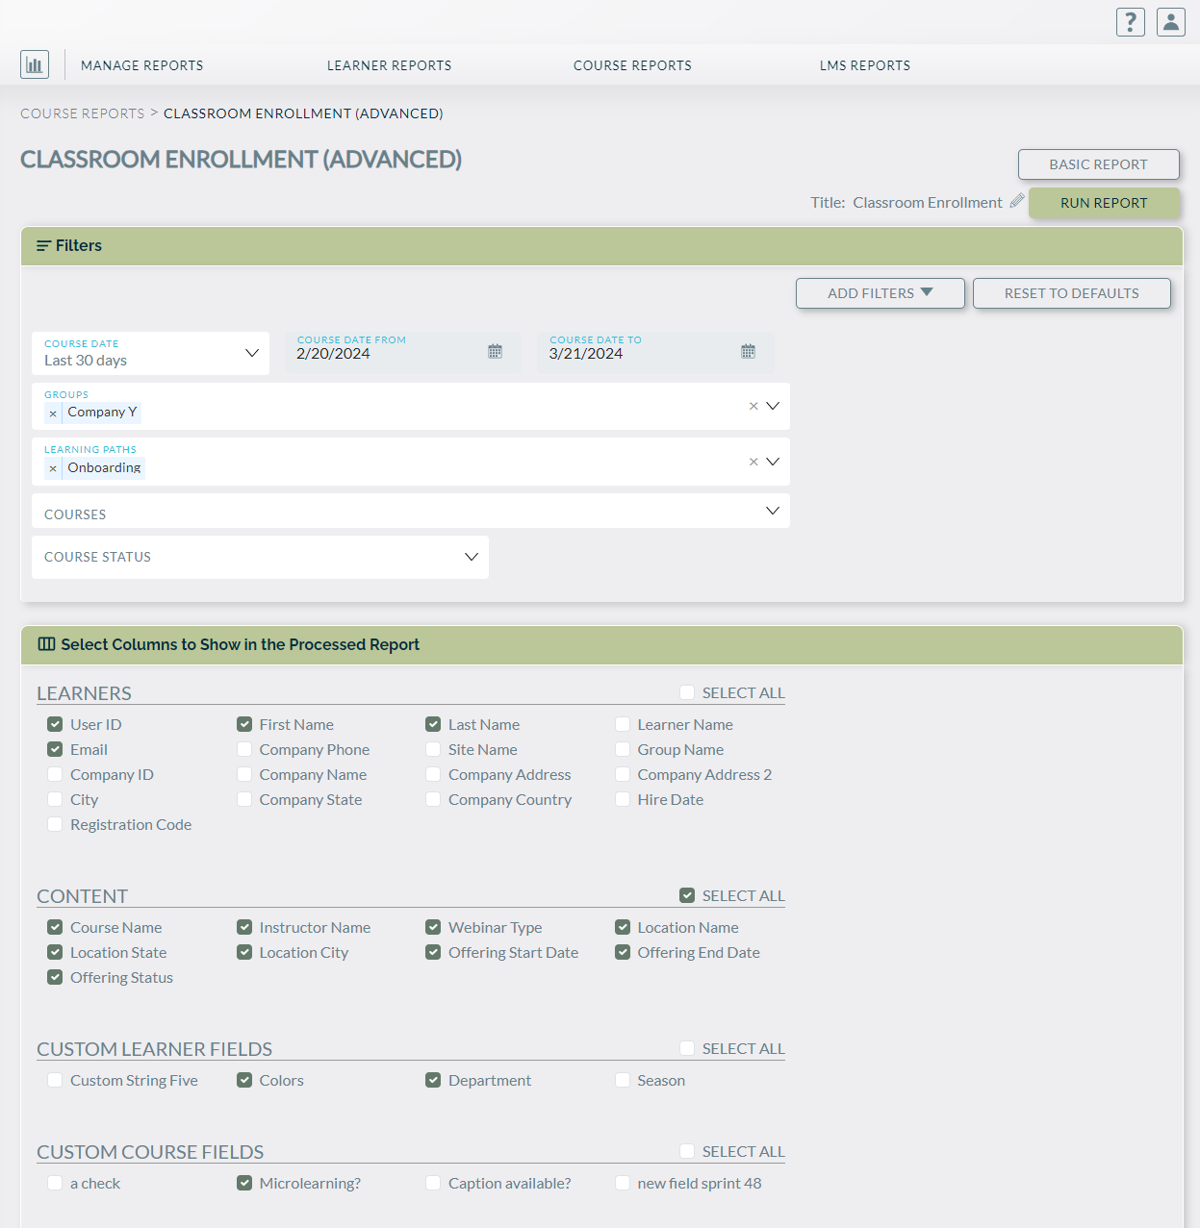The image size is (1200, 1228).
Task: Click the help question mark icon
Action: click(1130, 21)
